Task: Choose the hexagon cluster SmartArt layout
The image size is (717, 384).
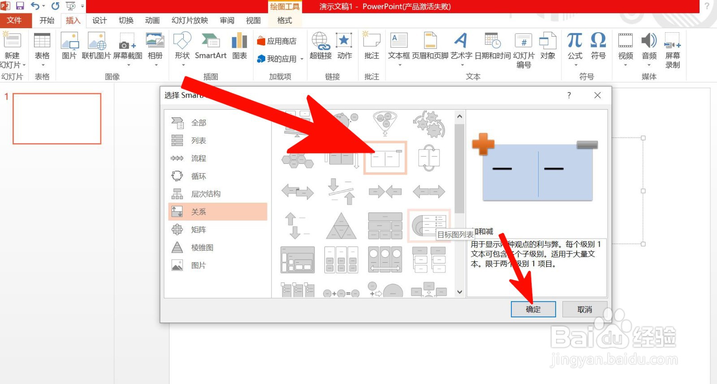Action: pos(298,160)
